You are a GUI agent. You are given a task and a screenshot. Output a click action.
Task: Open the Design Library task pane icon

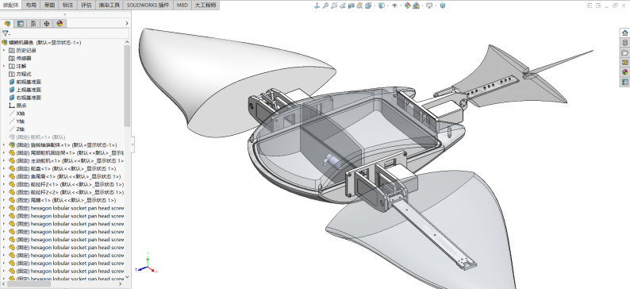(624, 43)
